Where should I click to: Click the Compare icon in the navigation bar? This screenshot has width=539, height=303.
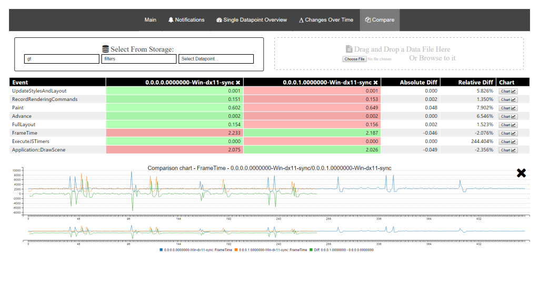point(367,19)
